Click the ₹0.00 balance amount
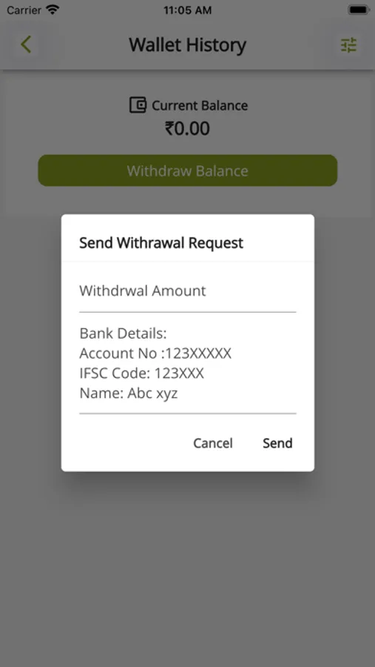Viewport: 375px width, 667px height. tap(187, 128)
